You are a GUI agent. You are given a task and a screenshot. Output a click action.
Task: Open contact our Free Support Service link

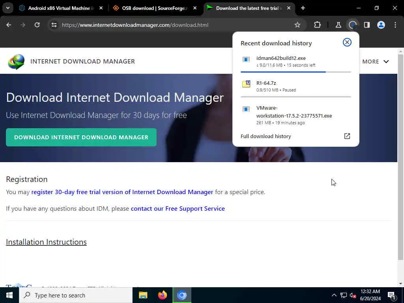pos(178,208)
